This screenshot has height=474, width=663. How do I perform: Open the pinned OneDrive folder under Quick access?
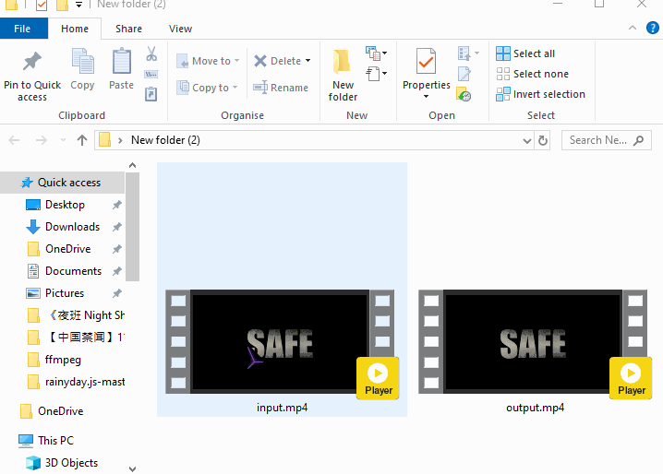click(68, 249)
